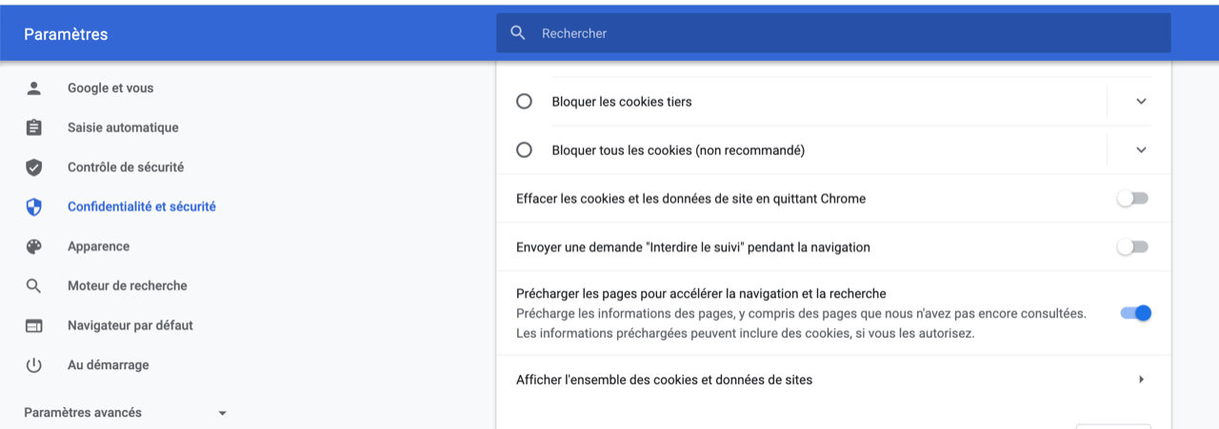The height and width of the screenshot is (429, 1219).
Task: Click the Saisie automatique clipboard icon
Action: pos(33,127)
